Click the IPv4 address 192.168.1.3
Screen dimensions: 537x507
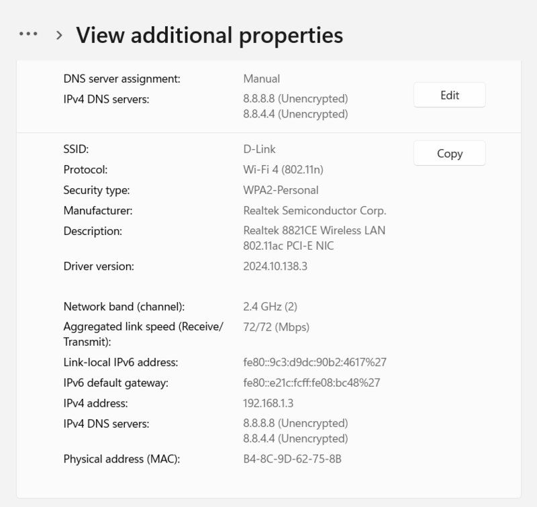point(268,404)
